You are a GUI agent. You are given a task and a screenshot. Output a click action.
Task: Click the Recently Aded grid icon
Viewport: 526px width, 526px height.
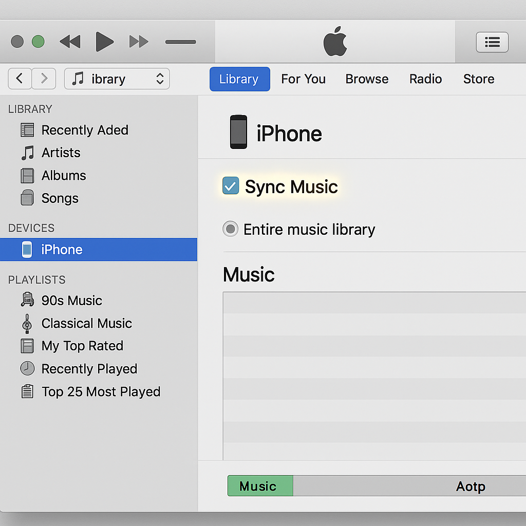[27, 130]
